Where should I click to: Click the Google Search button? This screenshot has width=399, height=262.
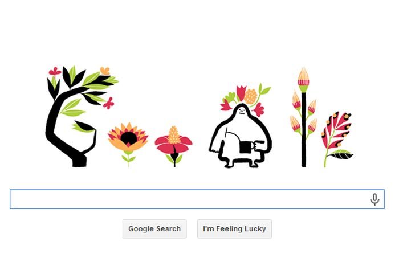154,228
